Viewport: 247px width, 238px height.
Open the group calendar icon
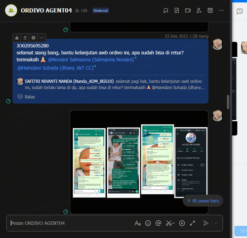(x=210, y=10)
